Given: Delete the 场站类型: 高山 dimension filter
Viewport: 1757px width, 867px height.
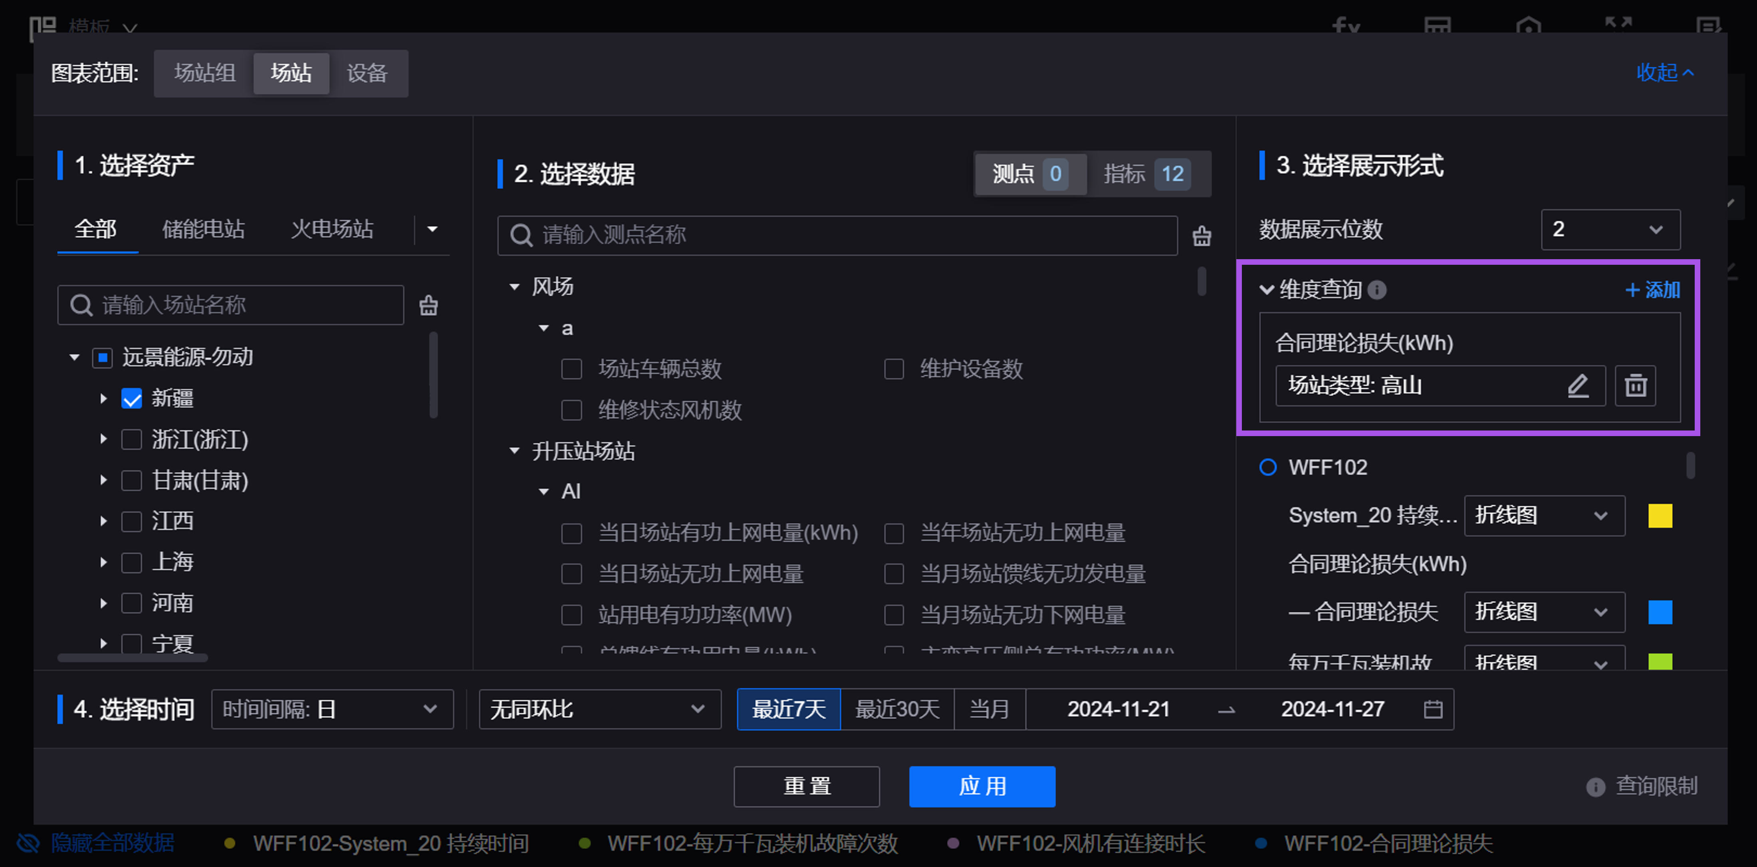Looking at the screenshot, I should [x=1635, y=385].
